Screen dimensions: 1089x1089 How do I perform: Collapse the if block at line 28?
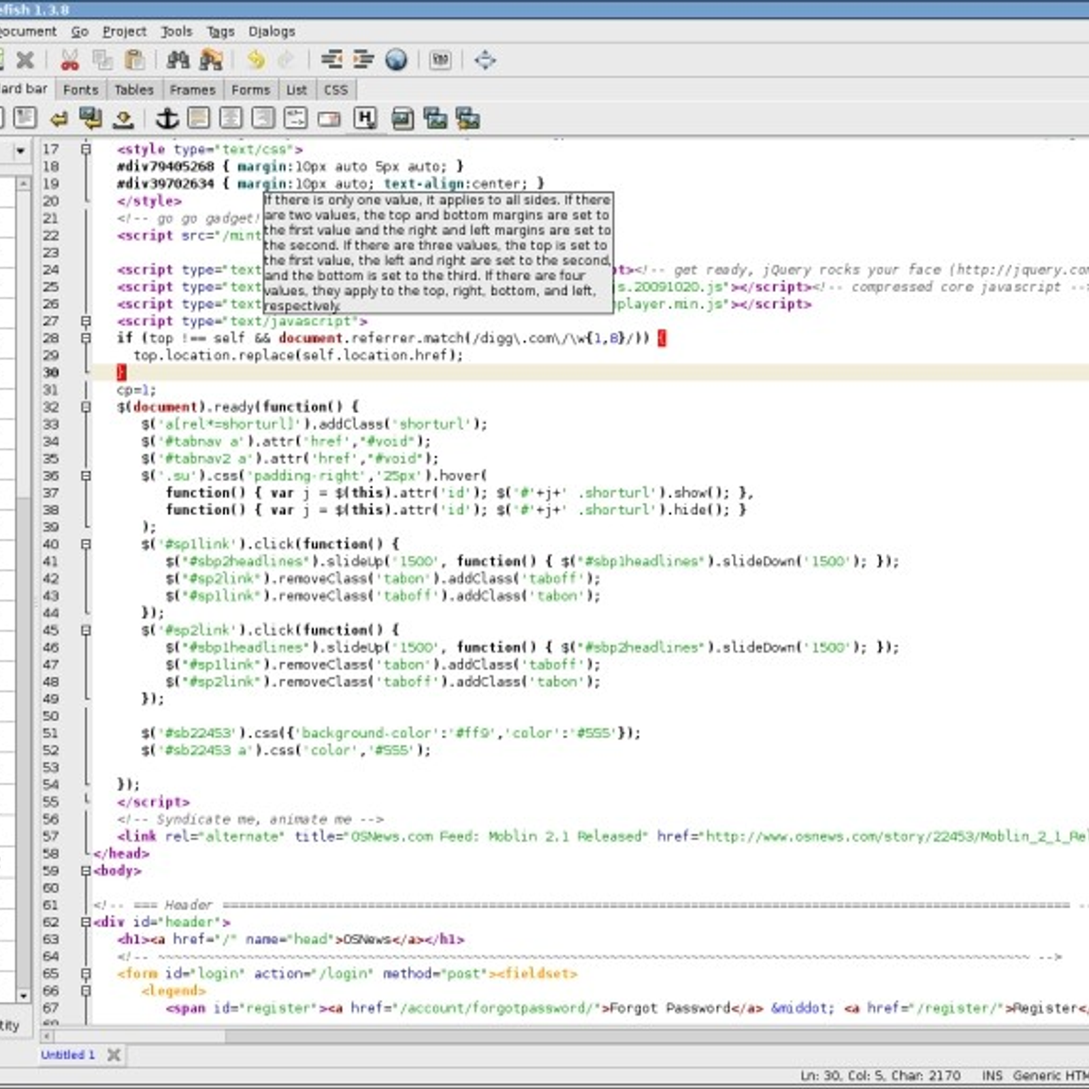click(x=86, y=338)
